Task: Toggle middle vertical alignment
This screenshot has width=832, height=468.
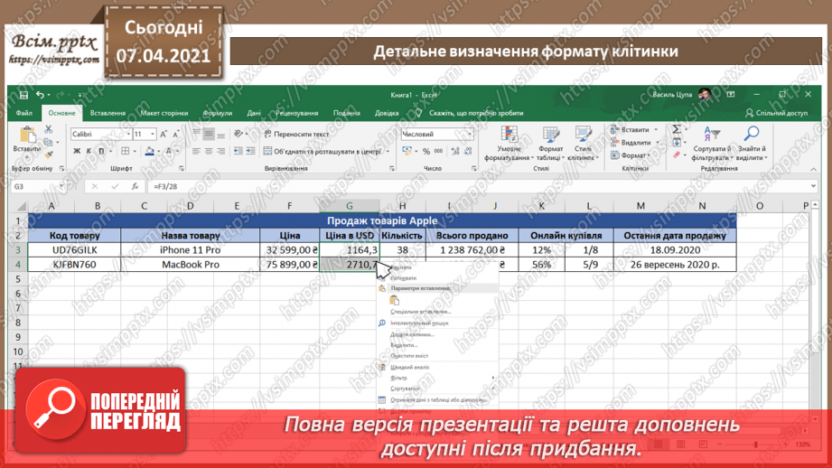Action: pyautogui.click(x=209, y=135)
